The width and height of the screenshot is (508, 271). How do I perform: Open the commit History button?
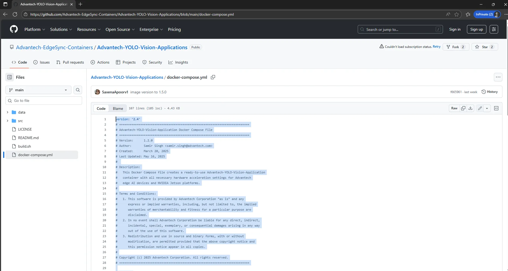[x=490, y=92]
